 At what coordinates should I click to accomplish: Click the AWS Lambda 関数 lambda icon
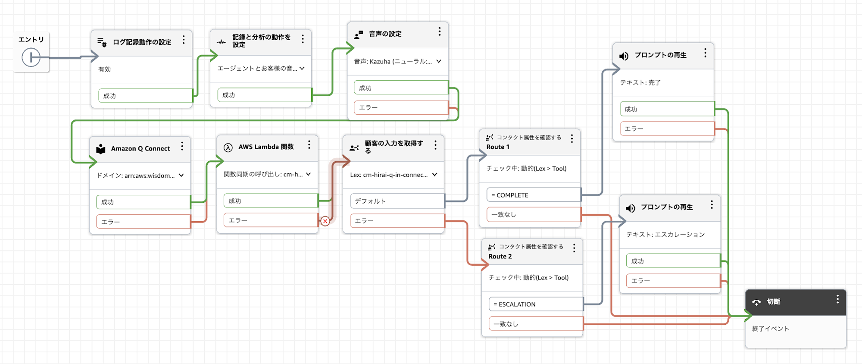coord(228,147)
